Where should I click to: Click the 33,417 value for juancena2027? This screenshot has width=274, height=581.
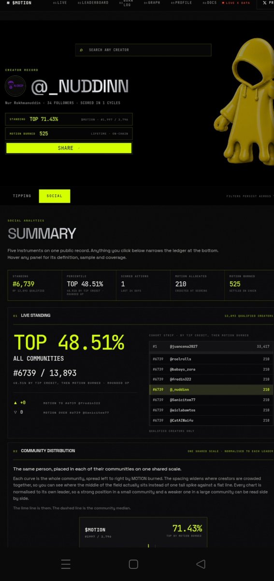click(x=263, y=347)
